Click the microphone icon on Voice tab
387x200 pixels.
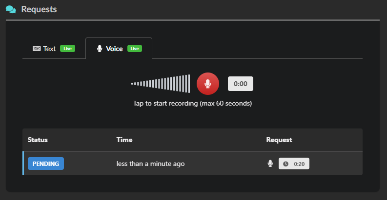(x=100, y=49)
